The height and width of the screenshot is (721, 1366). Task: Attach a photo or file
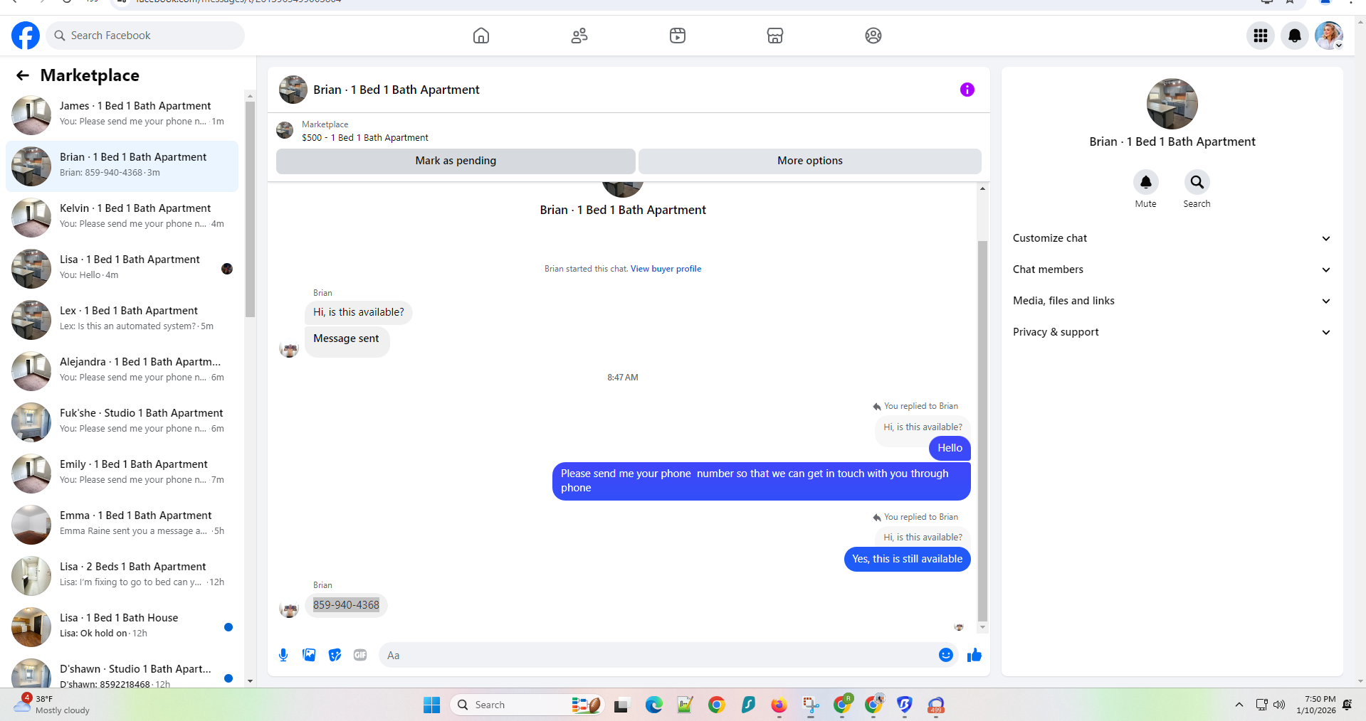click(309, 655)
